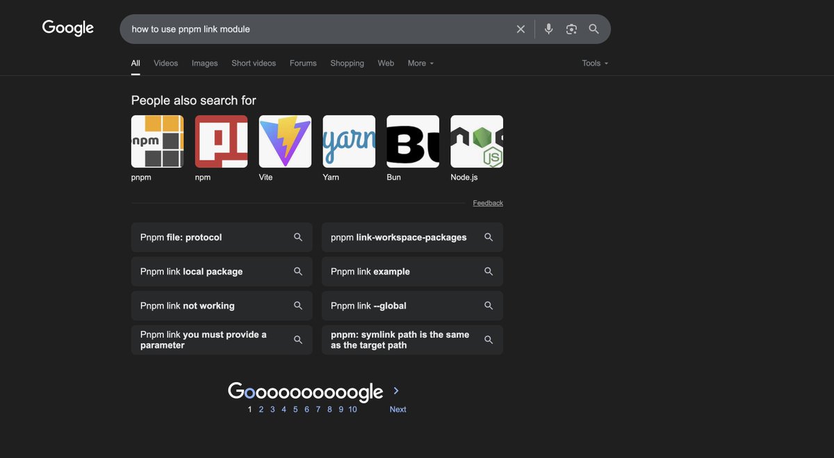Viewport: 834px width, 458px height.
Task: Search for Pnpm file: protocol
Action: pyautogui.click(x=222, y=237)
